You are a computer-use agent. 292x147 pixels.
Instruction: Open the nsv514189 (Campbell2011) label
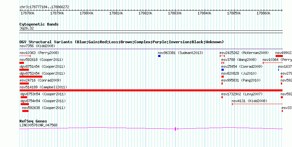coord(43,87)
